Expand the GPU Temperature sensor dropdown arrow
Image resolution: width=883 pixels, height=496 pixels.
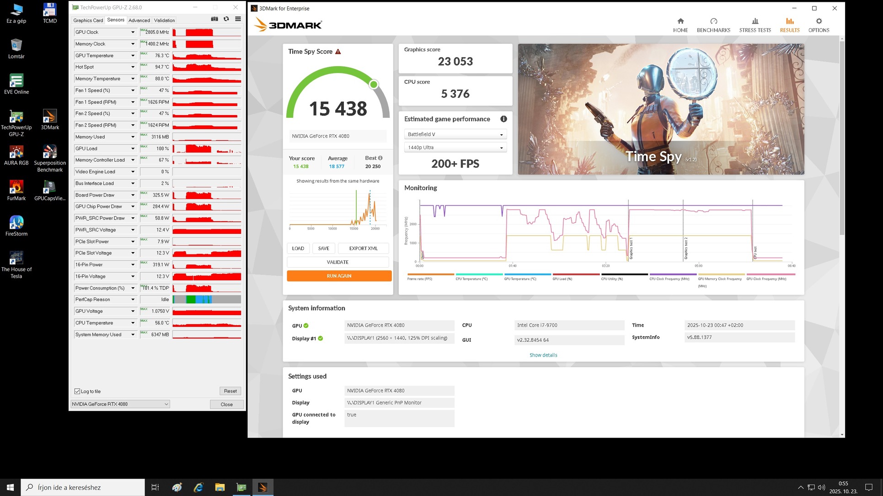(x=133, y=56)
